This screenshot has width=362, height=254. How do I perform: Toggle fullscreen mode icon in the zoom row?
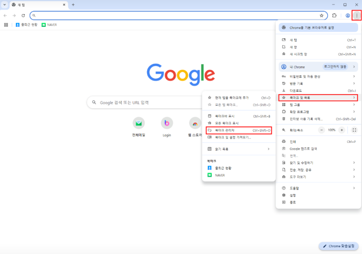click(354, 130)
